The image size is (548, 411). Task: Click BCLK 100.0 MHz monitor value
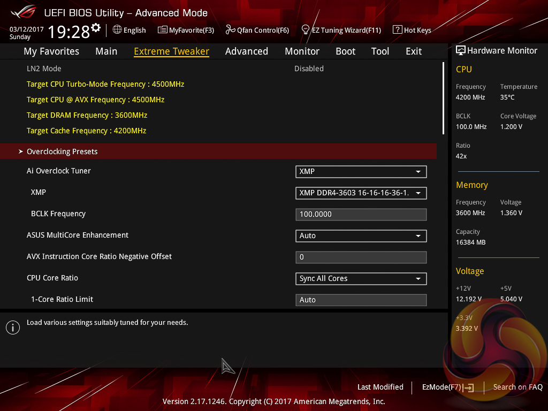pos(471,126)
